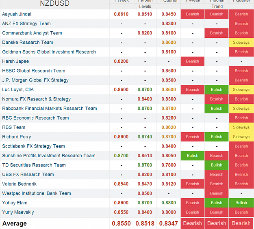Open J.P. Morgan Global FX Strategy link
The width and height of the screenshot is (254, 229).
coord(35,80)
